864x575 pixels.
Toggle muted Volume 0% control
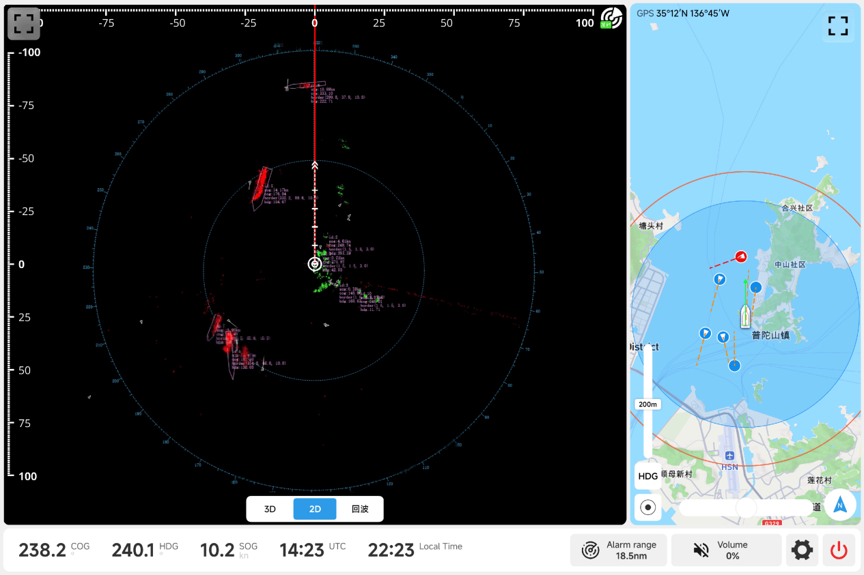[726, 550]
